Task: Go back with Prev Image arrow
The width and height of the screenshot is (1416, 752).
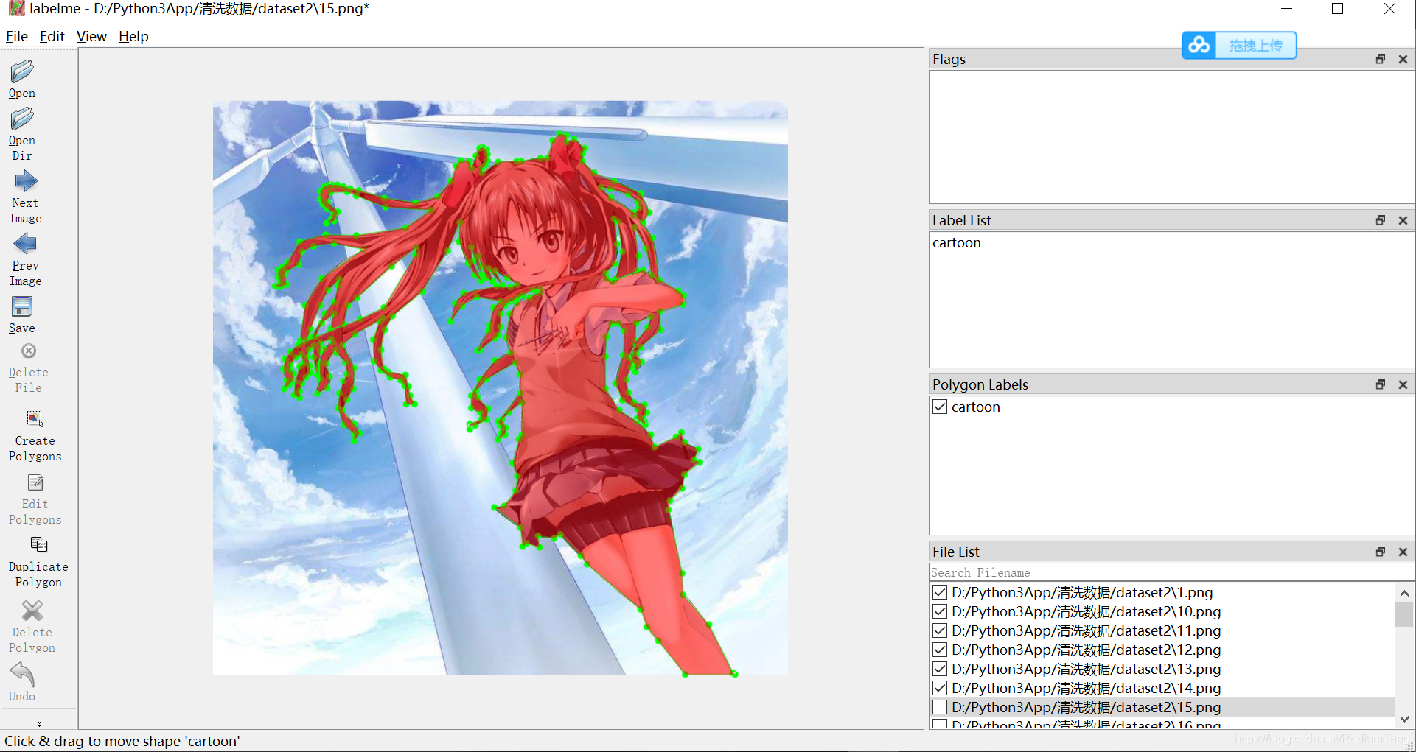Action: (25, 244)
